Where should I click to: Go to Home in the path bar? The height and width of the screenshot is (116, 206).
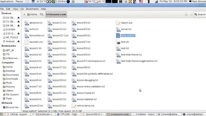coord(32,15)
